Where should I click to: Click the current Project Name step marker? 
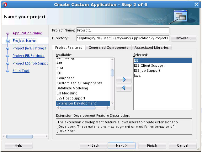pos(8,41)
